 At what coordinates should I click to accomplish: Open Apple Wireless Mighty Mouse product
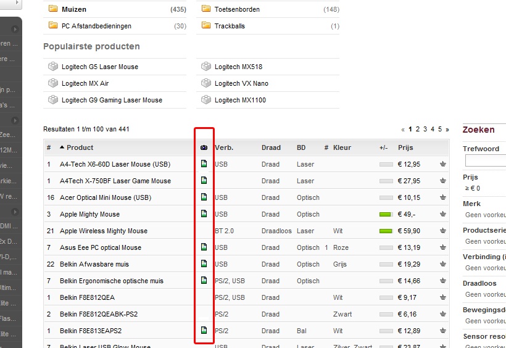[104, 231]
